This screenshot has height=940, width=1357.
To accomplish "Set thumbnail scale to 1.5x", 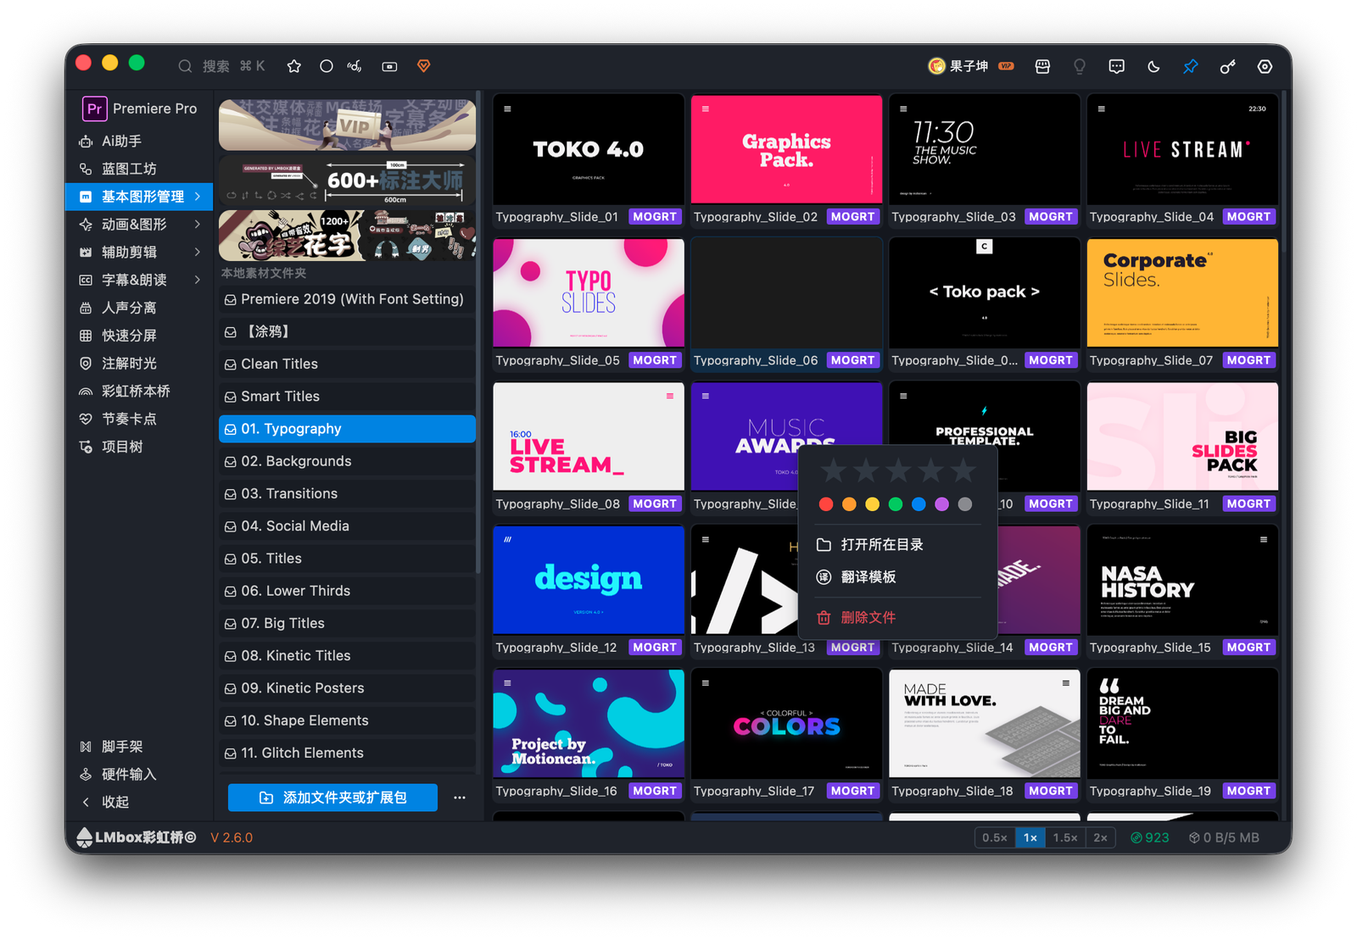I will tap(1064, 837).
